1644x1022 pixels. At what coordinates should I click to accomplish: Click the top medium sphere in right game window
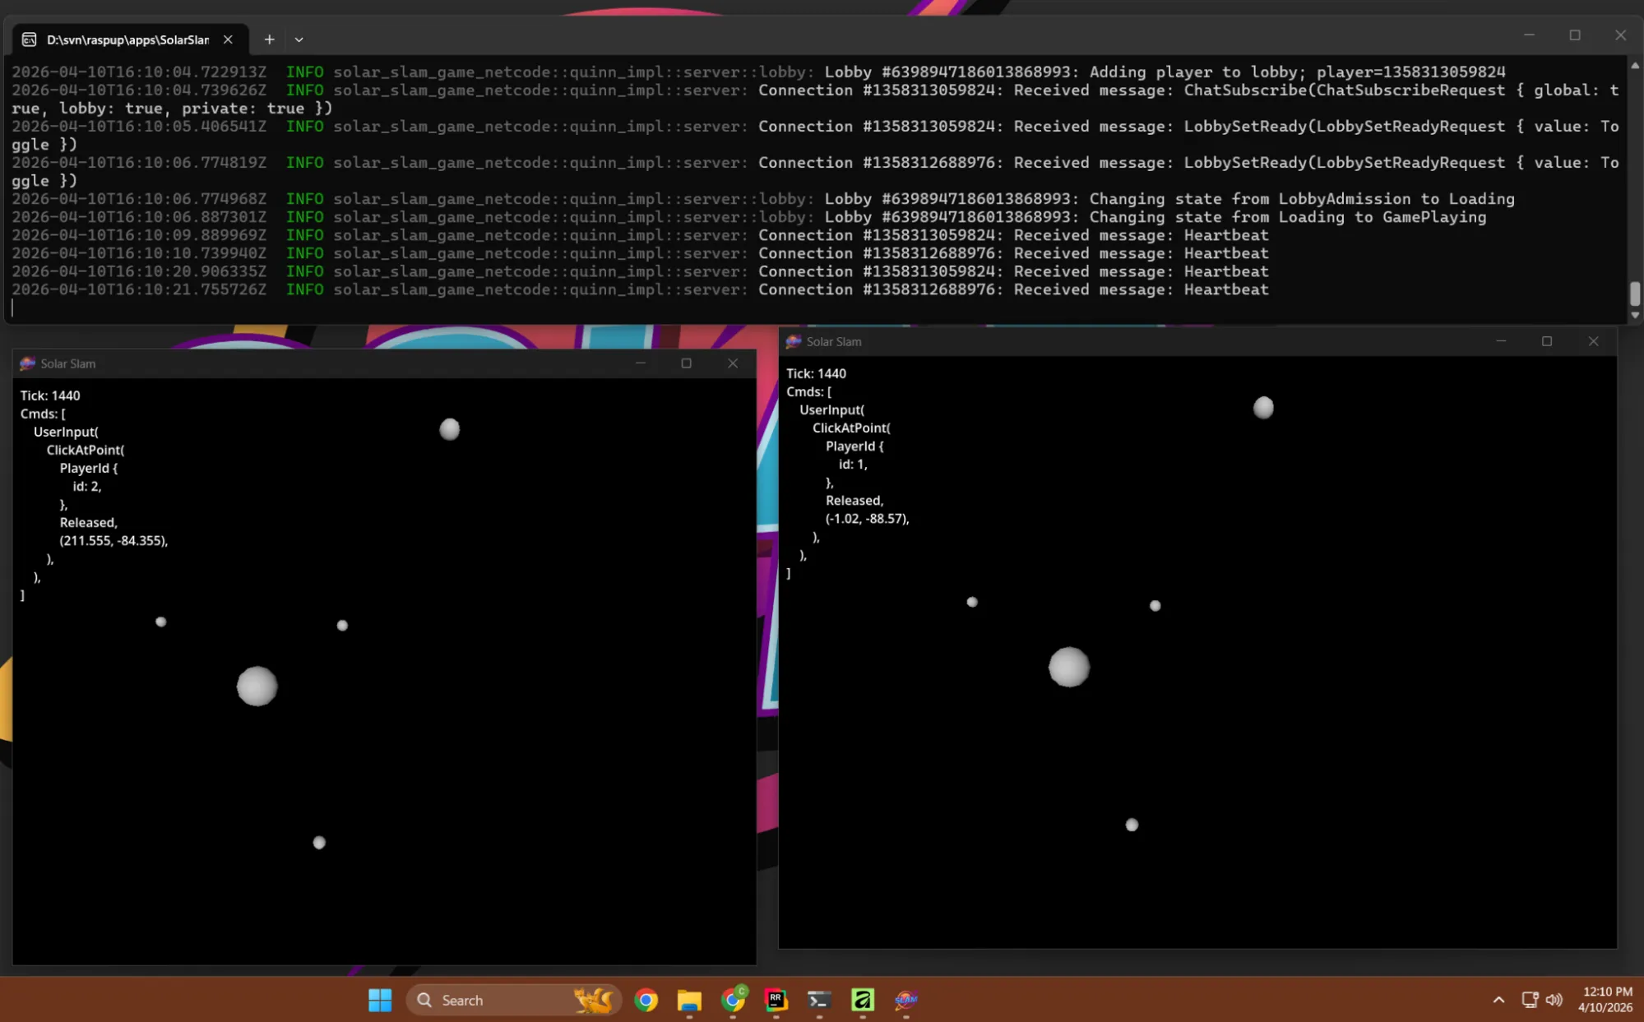(x=1263, y=408)
